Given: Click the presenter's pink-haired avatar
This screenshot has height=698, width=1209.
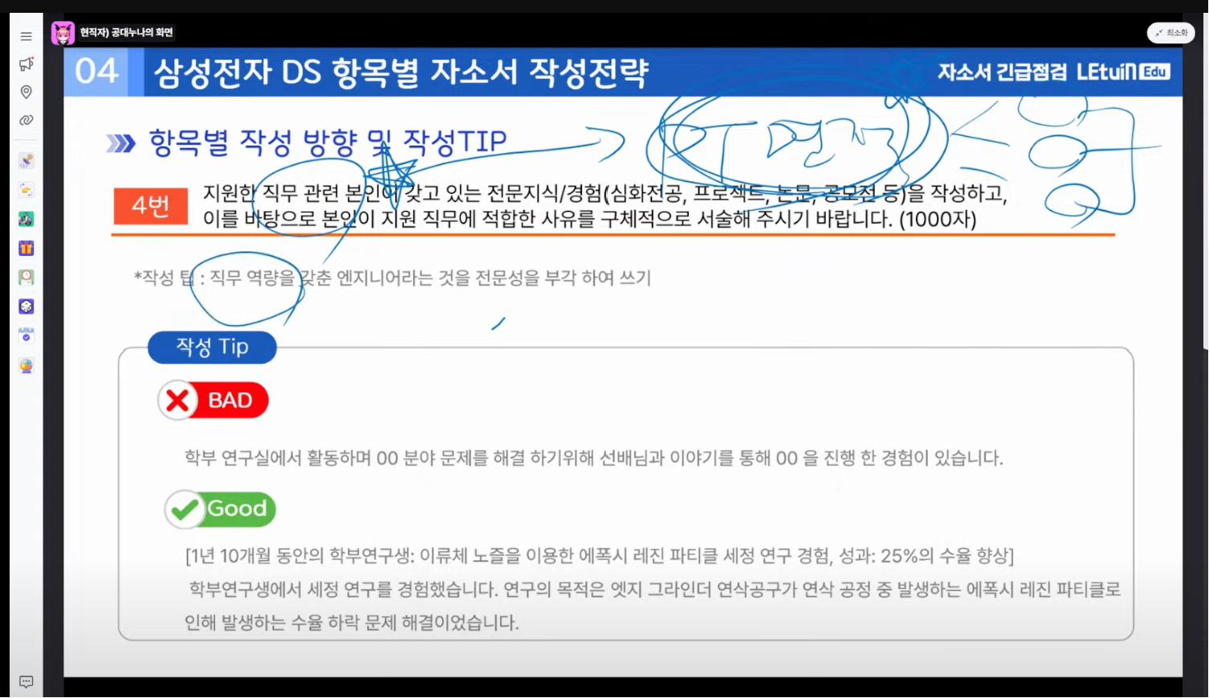Looking at the screenshot, I should pos(63,33).
